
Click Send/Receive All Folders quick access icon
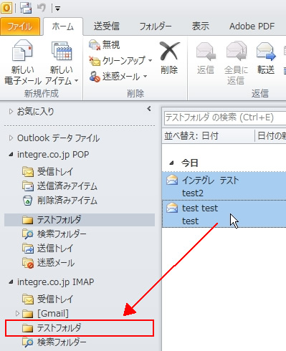tap(26, 9)
